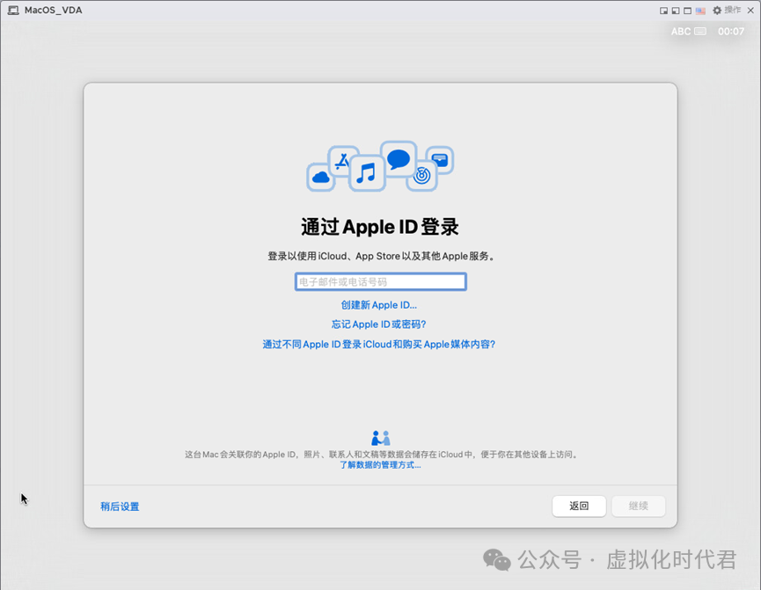
Task: Click the 忘记 Apple ID 或密码 link
Action: pyautogui.click(x=379, y=324)
